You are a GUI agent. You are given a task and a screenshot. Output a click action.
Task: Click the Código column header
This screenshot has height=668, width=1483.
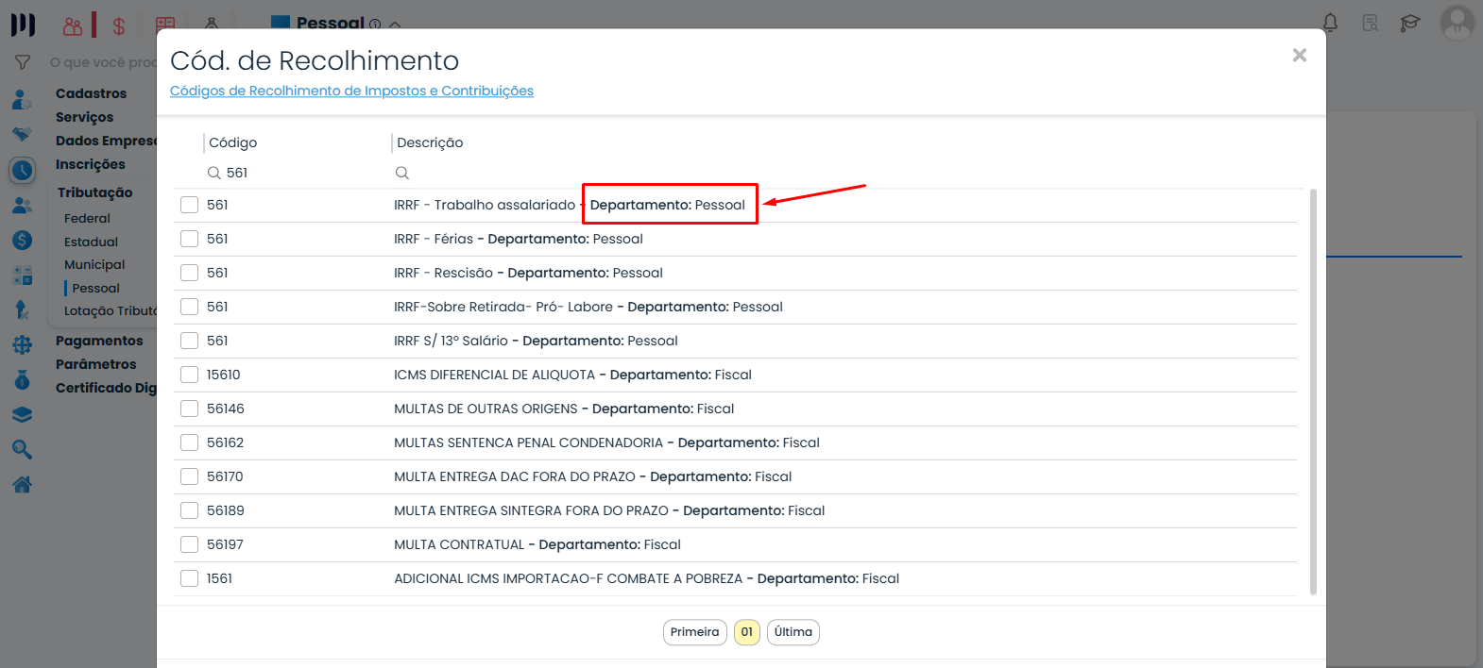233,142
